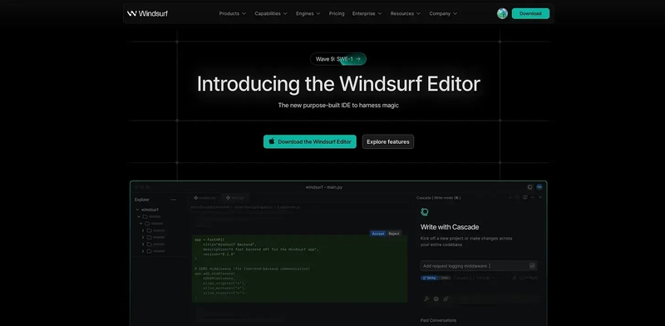
Task: Open the Wave 9: SWE-1 announcement badge
Action: pyautogui.click(x=338, y=59)
